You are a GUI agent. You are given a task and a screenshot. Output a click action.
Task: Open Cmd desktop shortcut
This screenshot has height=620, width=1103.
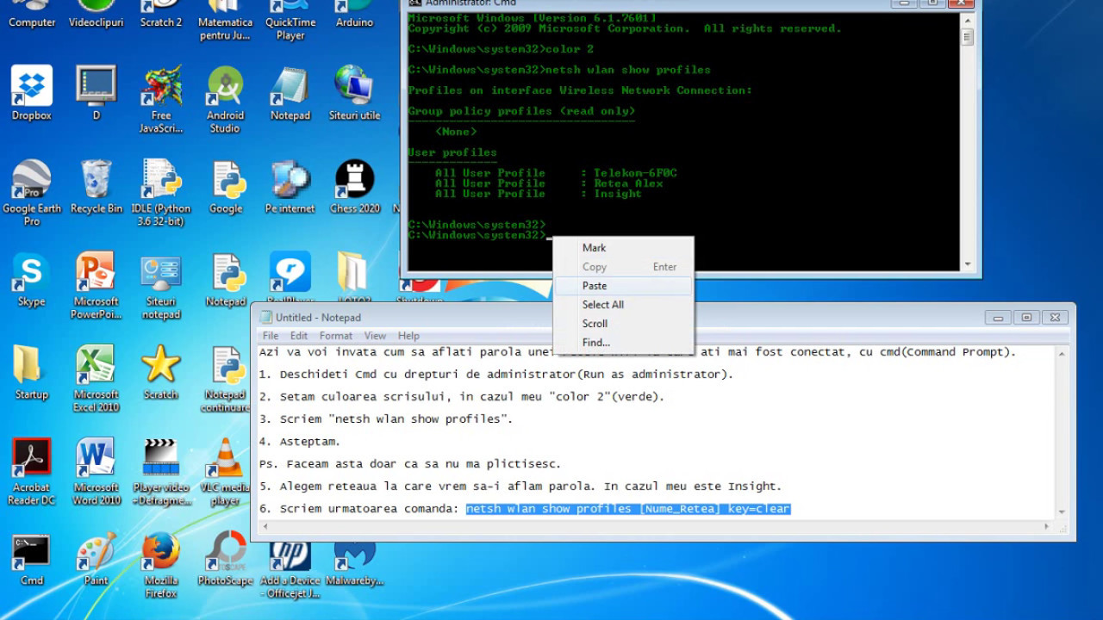coord(32,558)
